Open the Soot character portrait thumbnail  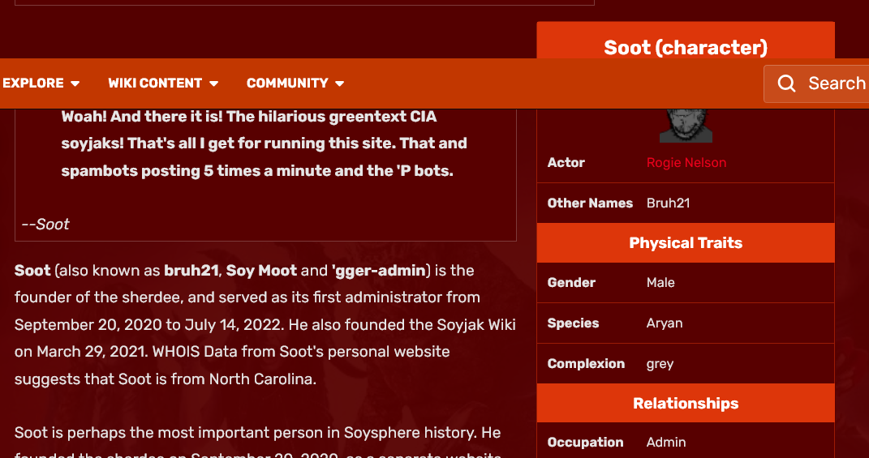tap(686, 126)
